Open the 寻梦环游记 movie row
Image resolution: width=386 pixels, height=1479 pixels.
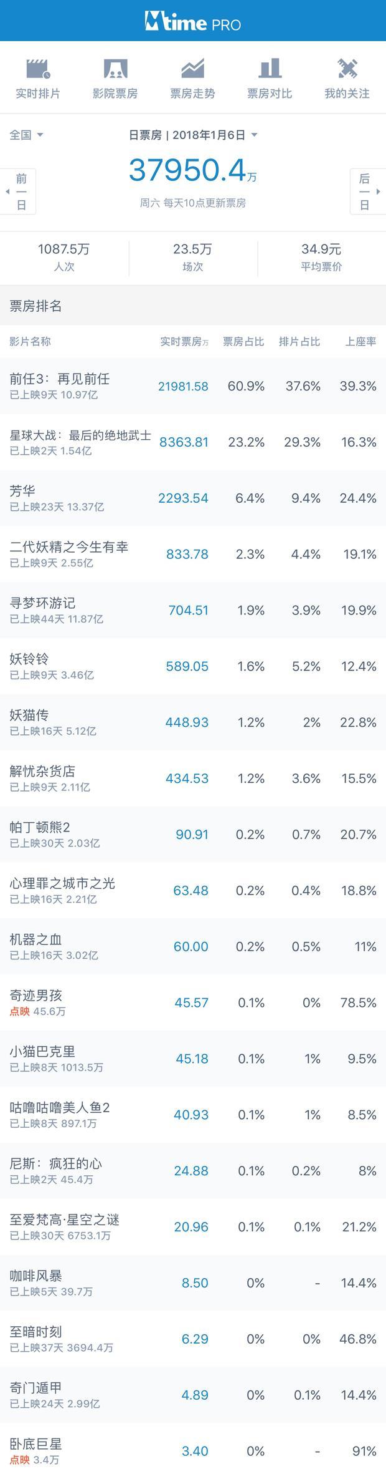tap(193, 609)
